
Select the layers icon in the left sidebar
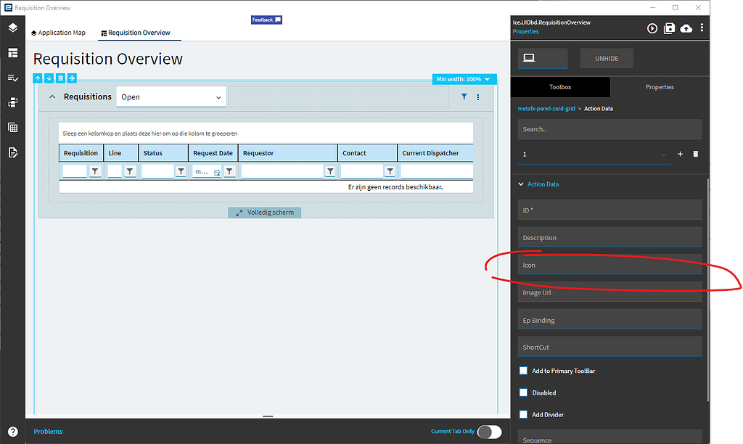[x=12, y=28]
